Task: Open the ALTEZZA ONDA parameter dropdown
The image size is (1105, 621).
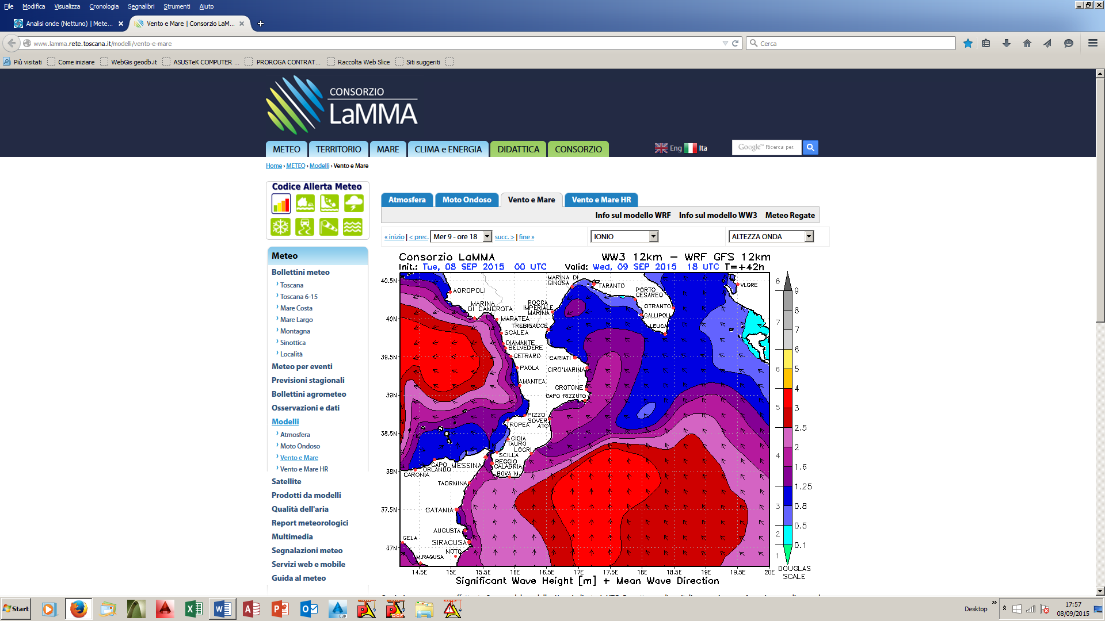Action: [x=771, y=237]
